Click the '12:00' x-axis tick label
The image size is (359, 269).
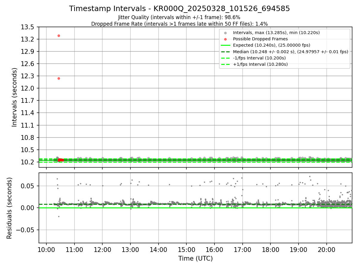102,249
